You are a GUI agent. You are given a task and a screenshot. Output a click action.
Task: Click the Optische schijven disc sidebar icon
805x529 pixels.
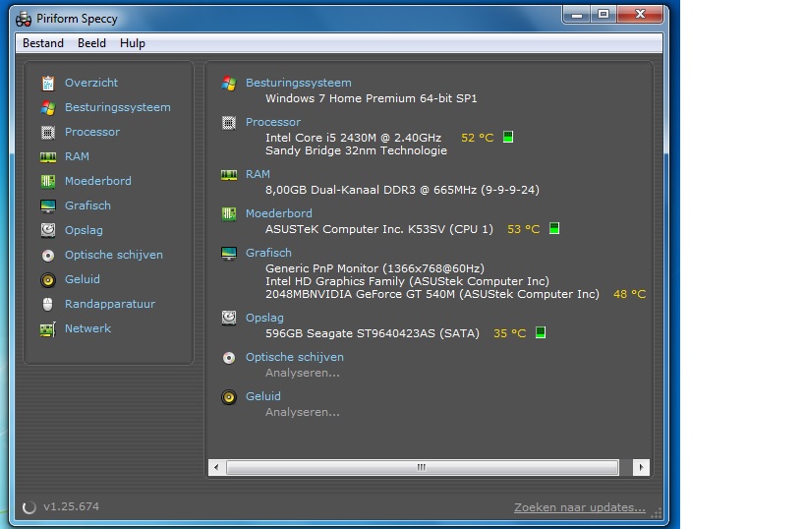tap(48, 256)
